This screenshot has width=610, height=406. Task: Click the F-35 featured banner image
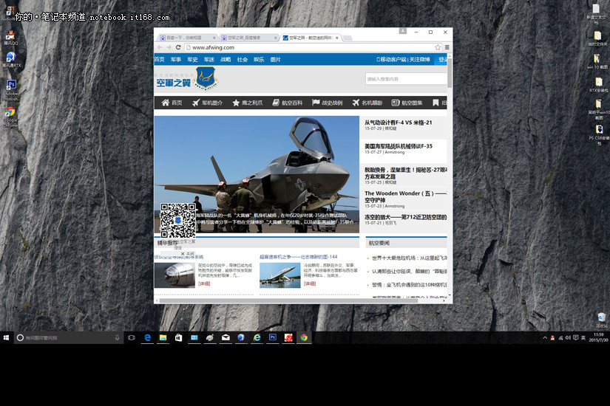pyautogui.click(x=257, y=174)
